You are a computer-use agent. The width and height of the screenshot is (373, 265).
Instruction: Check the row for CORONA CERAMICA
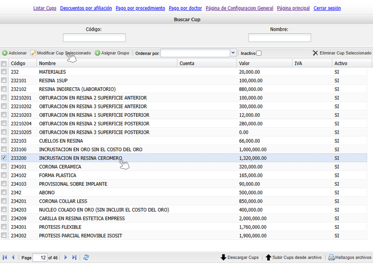coord(4,167)
